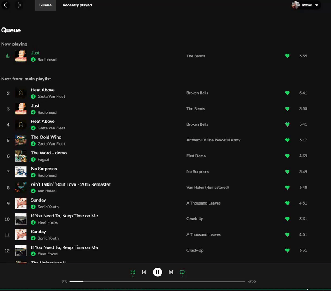The width and height of the screenshot is (331, 291).
Task: Click the Van Halen album cover thumbnail
Action: [21, 188]
